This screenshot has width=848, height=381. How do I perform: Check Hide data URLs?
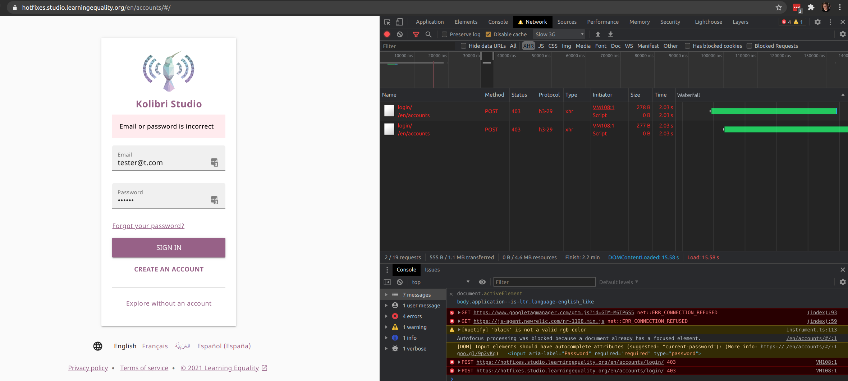click(x=463, y=46)
